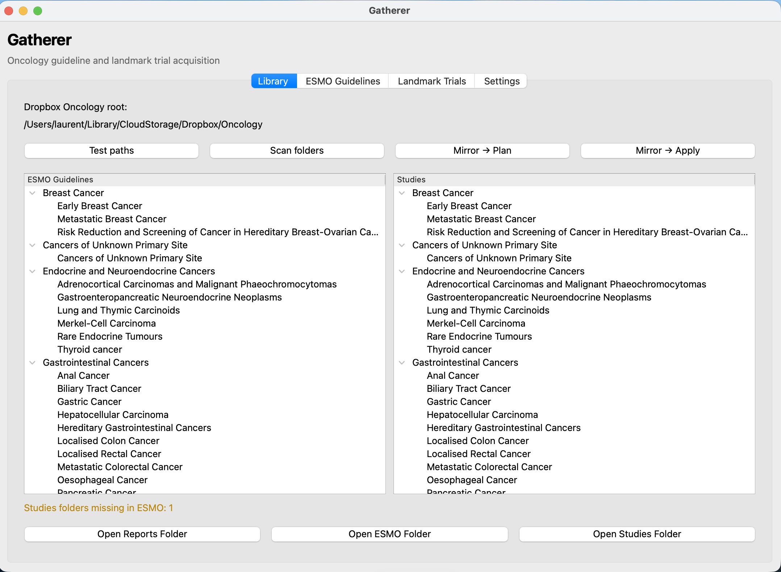Select Hereditary Gastrointestinal Cancers in ESMO Guidelines
Viewport: 781px width, 572px height.
pos(205,428)
